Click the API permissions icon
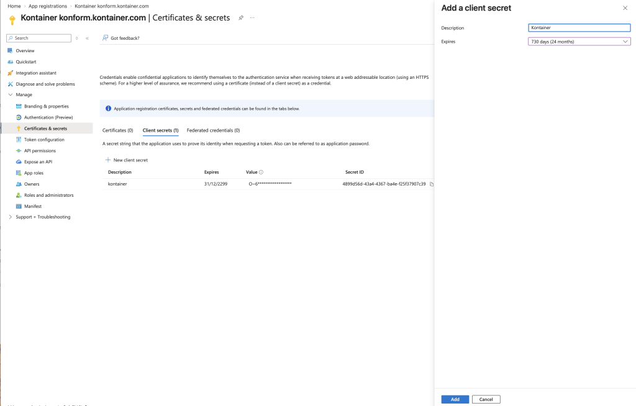Screen dimensions: 636x406 click(19, 150)
